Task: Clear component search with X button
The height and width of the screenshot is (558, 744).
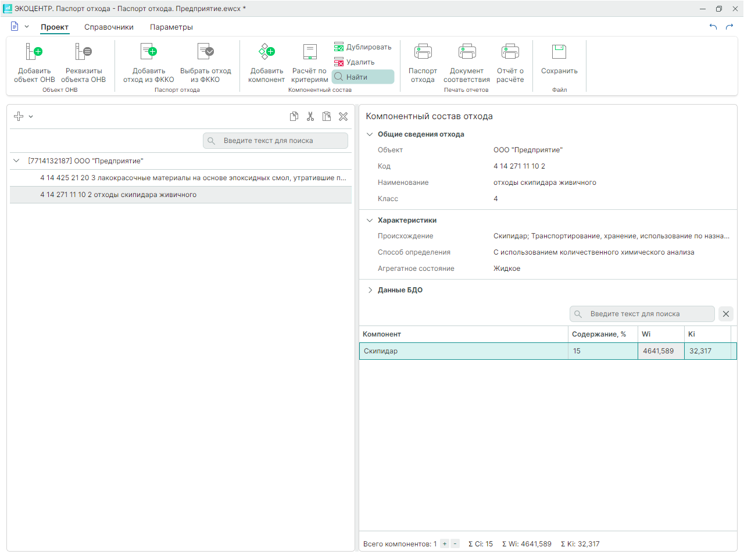Action: [726, 314]
